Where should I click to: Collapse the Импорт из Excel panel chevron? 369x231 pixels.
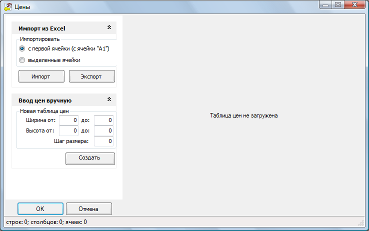[109, 28]
